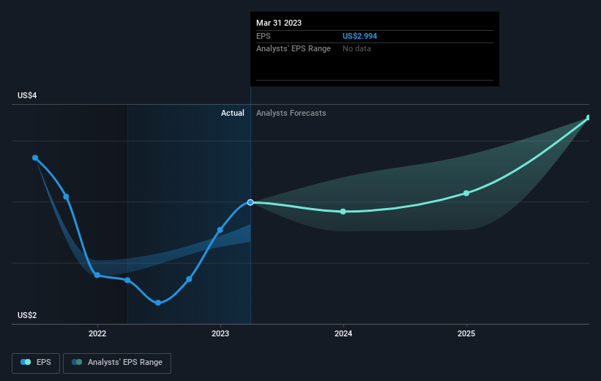Click the EPS point at the 2023 mark
Screen dimensions: 601x381
[220, 230]
